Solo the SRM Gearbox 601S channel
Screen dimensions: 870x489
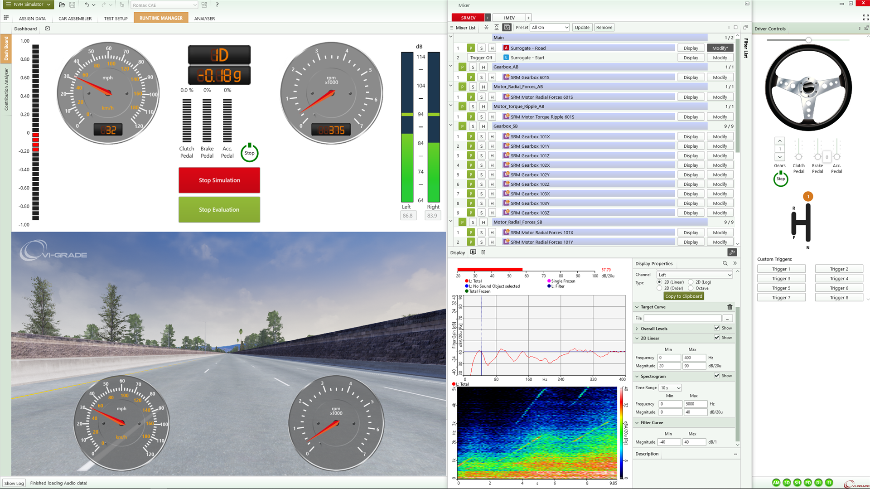tap(481, 77)
